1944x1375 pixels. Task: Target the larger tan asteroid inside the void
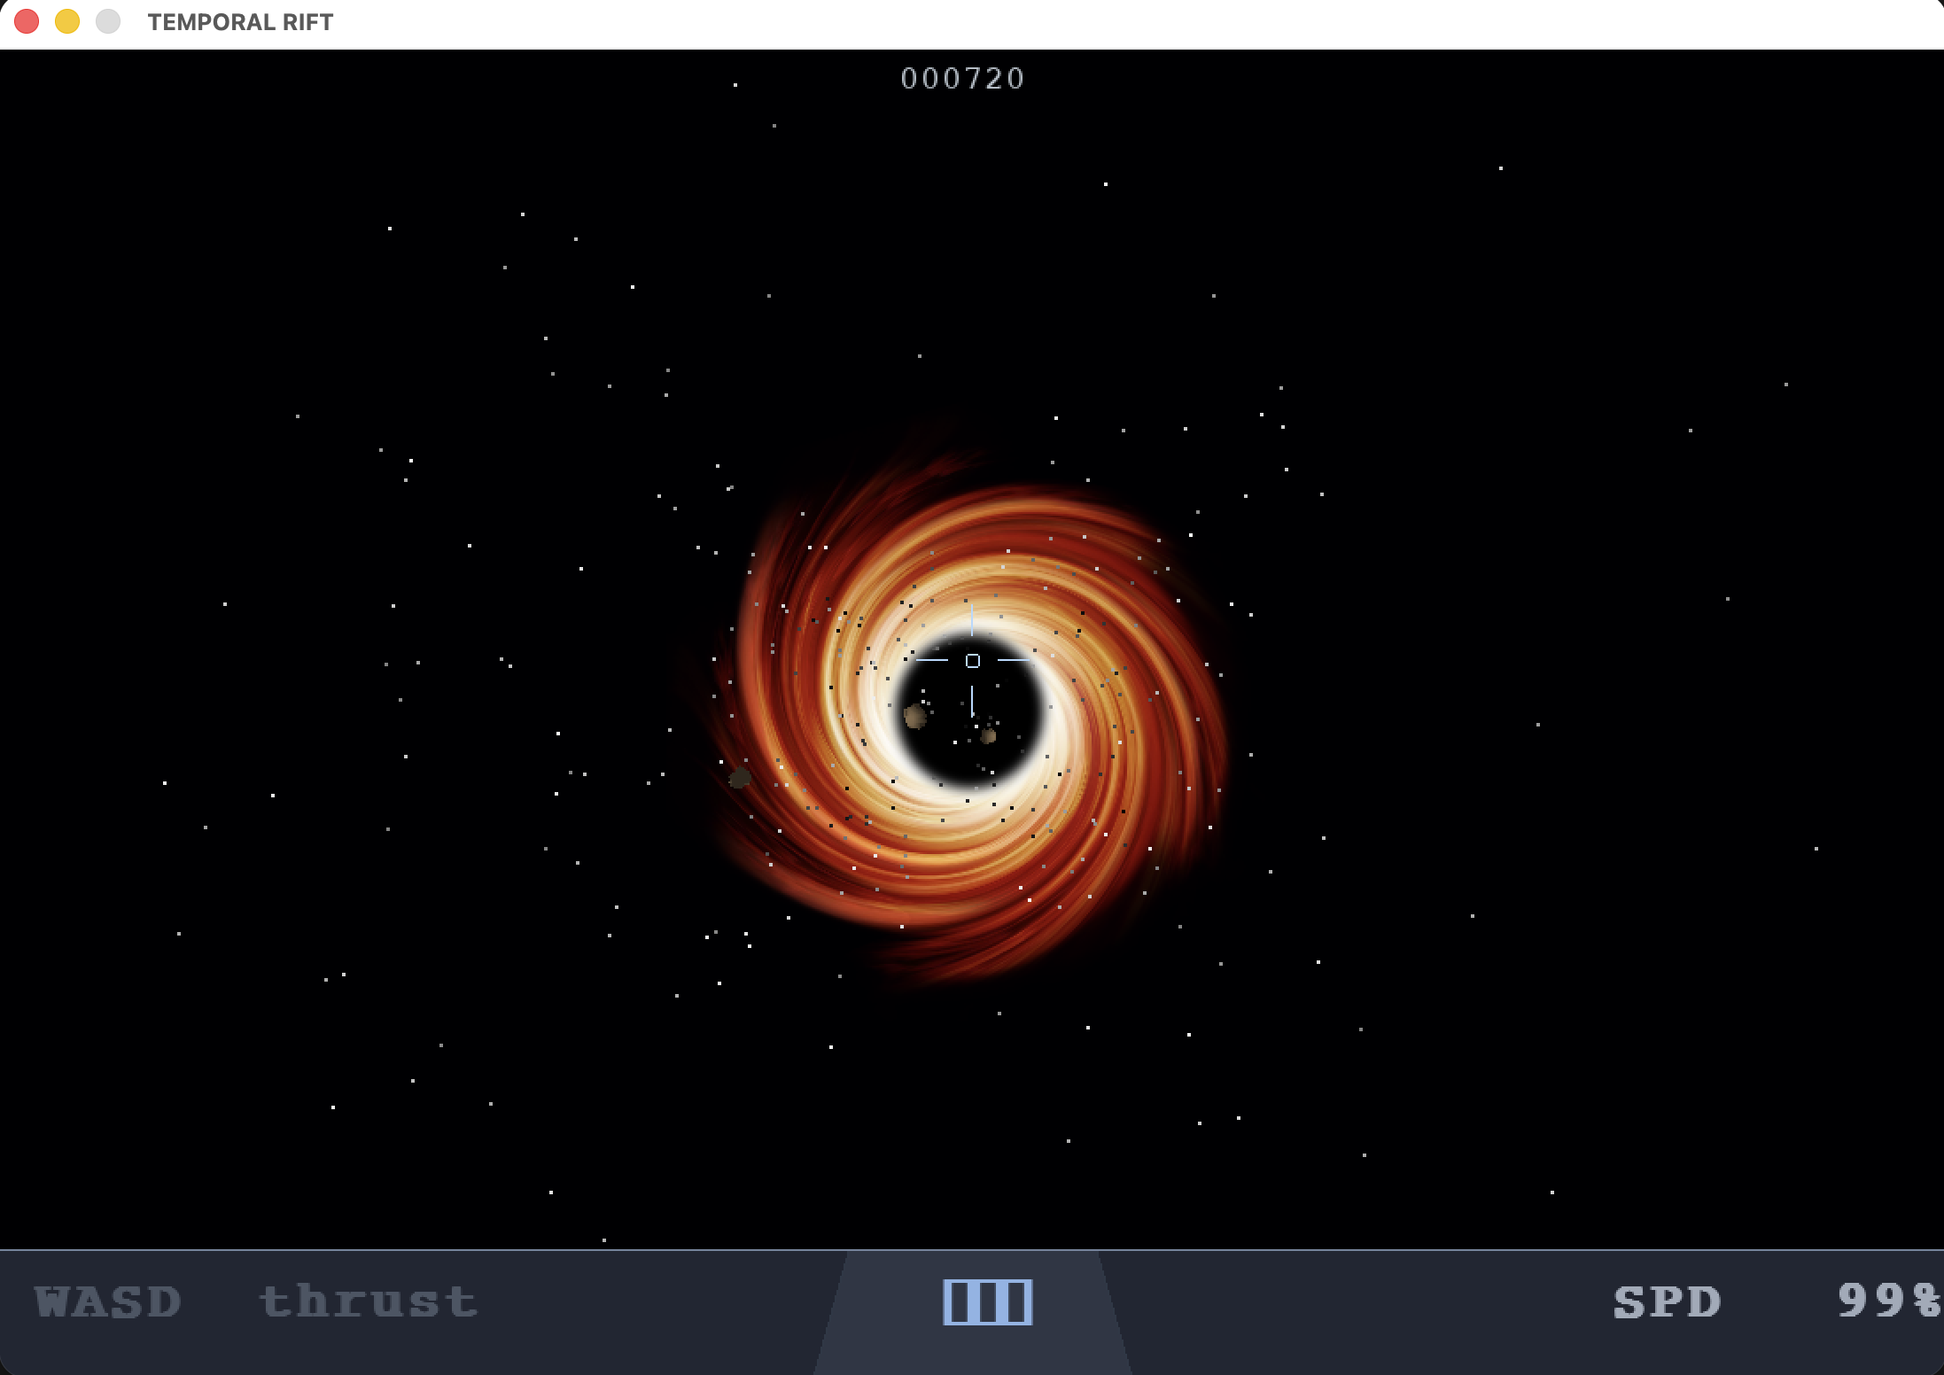tap(915, 716)
